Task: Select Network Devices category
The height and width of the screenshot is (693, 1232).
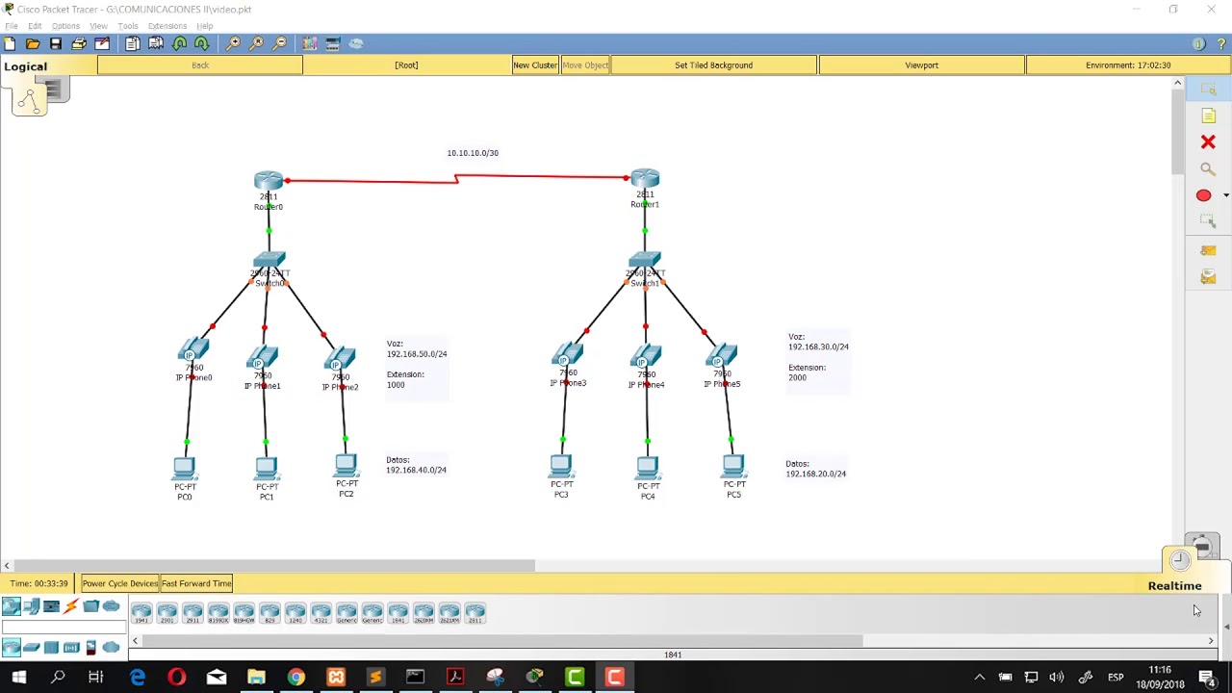Action: coord(11,606)
